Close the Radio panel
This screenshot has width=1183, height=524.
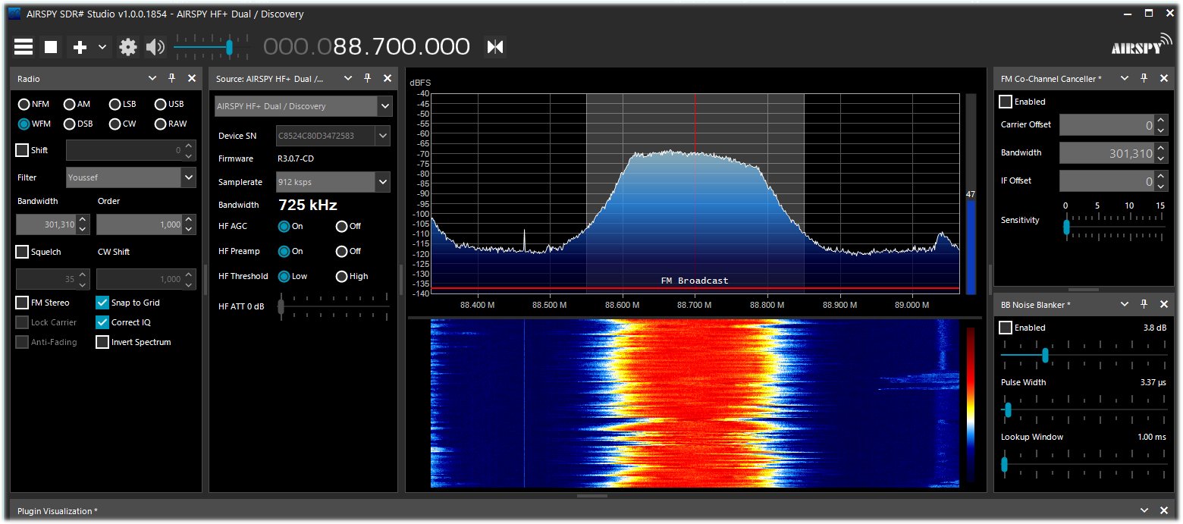point(192,78)
